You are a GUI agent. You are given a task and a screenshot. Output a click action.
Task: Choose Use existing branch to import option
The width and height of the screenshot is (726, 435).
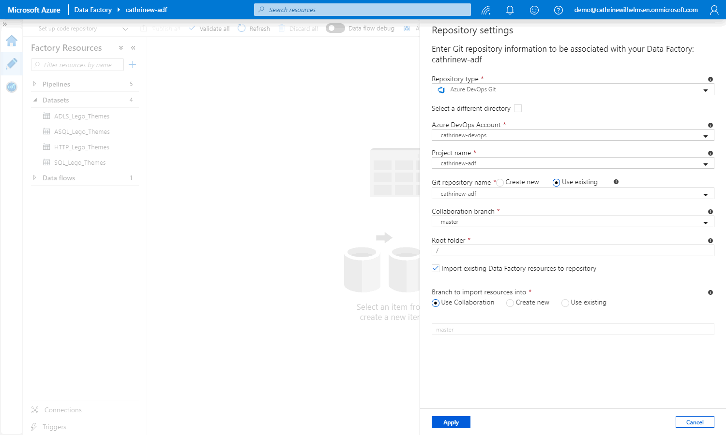click(x=565, y=303)
